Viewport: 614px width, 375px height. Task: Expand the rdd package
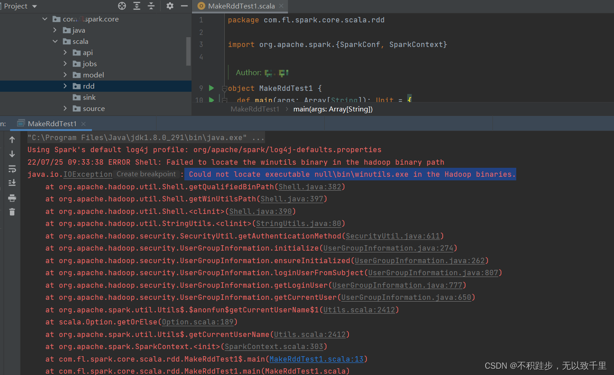point(65,86)
